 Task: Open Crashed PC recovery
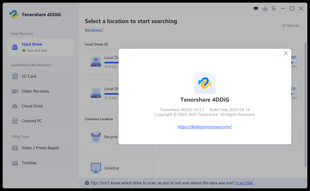(41, 121)
